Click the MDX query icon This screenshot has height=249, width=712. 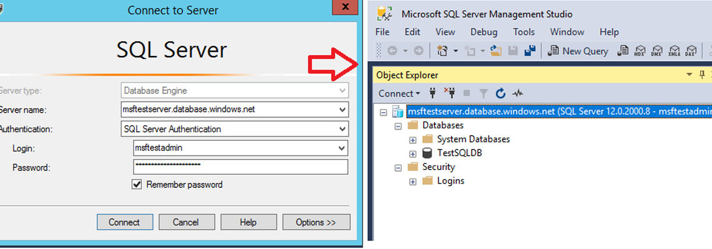point(640,50)
